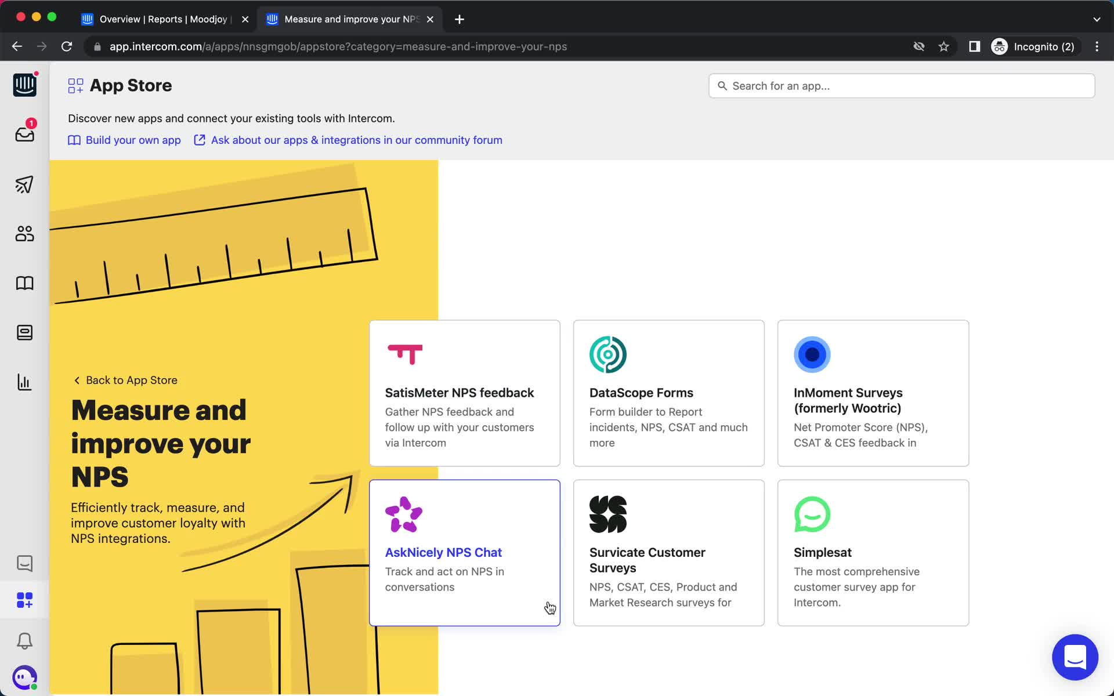Screen dimensions: 1114x696
Task: Click 'Form builder to Report incidents' description
Action: (x=668, y=427)
